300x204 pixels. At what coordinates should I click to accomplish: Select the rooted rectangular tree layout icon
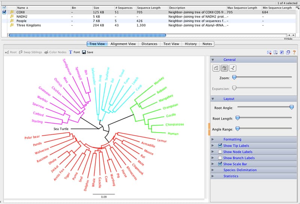[x=216, y=68]
